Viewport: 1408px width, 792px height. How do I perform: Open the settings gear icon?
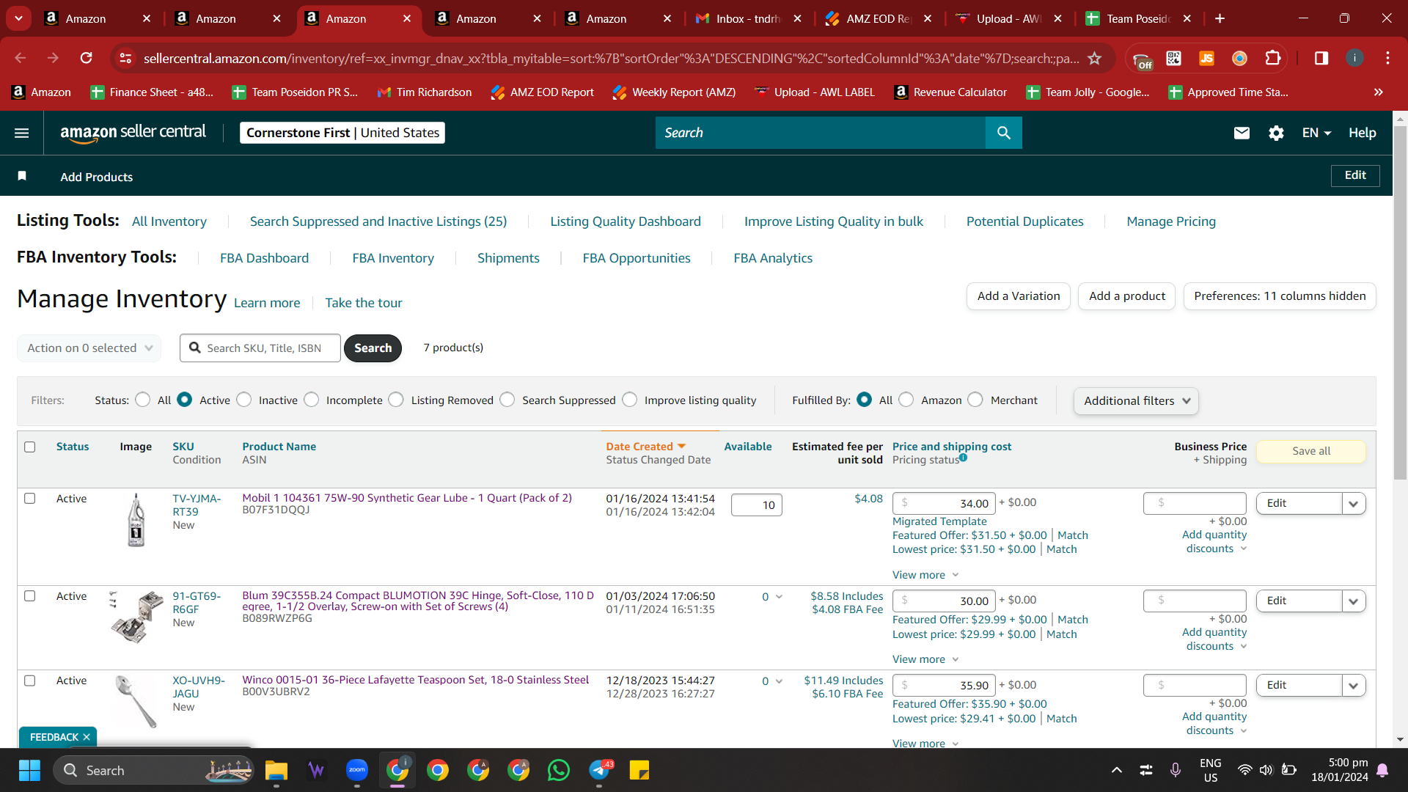1276,133
